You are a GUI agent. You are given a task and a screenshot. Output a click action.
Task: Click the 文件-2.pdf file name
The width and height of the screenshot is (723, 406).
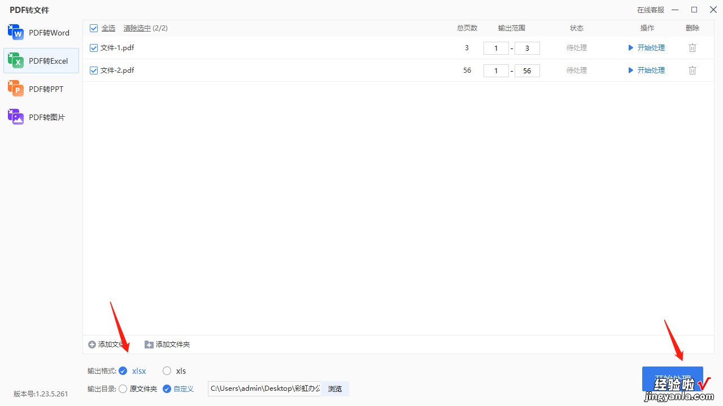pyautogui.click(x=117, y=70)
